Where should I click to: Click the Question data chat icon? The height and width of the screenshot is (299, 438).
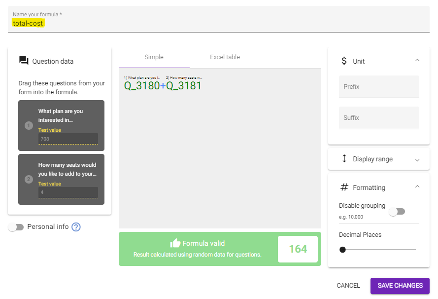(24, 61)
